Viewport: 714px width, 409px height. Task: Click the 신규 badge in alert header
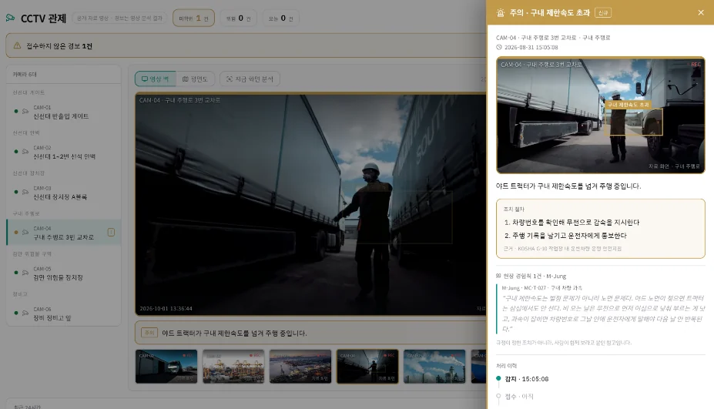(x=603, y=13)
